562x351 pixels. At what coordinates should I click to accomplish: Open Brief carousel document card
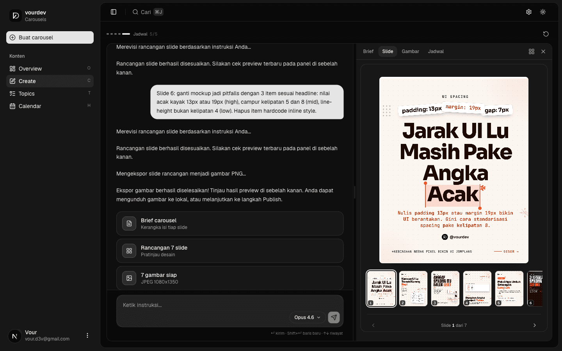click(230, 223)
